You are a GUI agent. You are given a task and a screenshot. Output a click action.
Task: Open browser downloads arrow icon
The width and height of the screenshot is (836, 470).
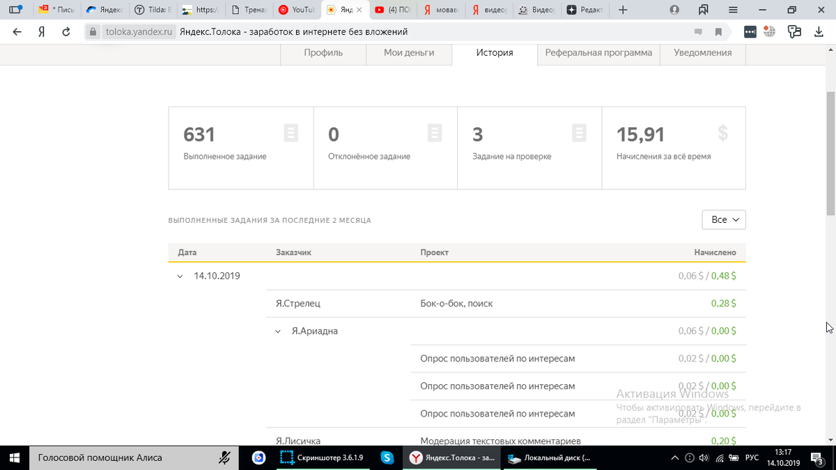(819, 32)
